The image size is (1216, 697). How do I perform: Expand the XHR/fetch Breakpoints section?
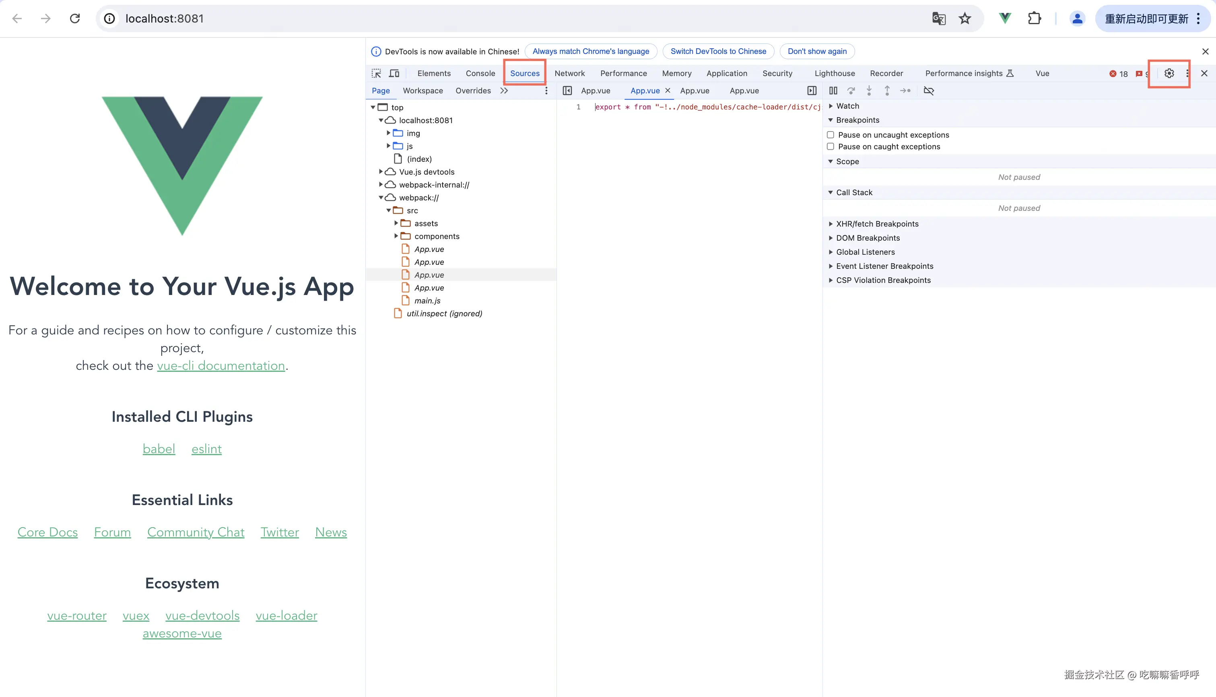point(877,224)
